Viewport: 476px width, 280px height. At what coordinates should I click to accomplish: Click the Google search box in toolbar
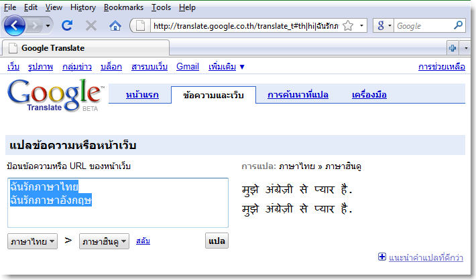[x=424, y=26]
